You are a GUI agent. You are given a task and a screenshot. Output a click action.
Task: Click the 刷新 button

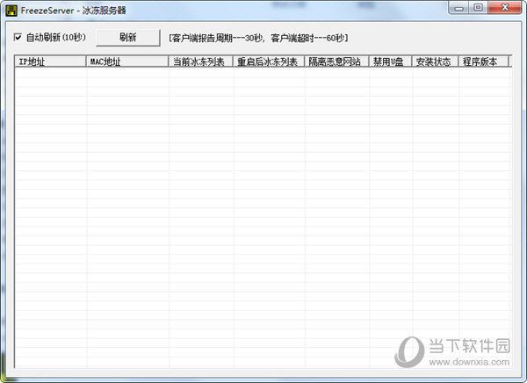127,37
